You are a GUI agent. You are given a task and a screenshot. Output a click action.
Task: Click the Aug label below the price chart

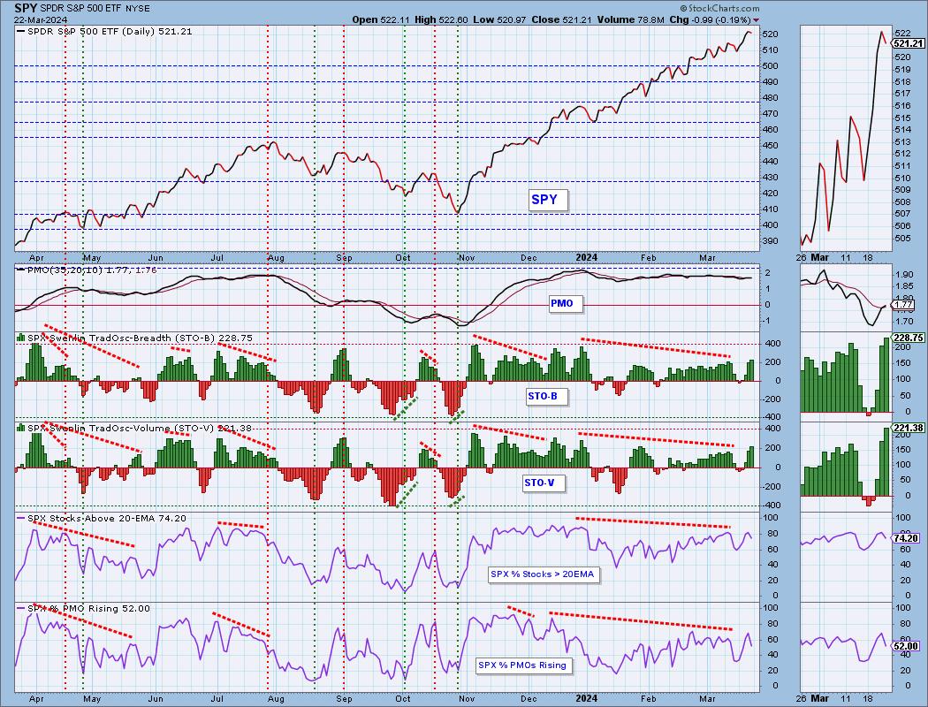(x=276, y=258)
